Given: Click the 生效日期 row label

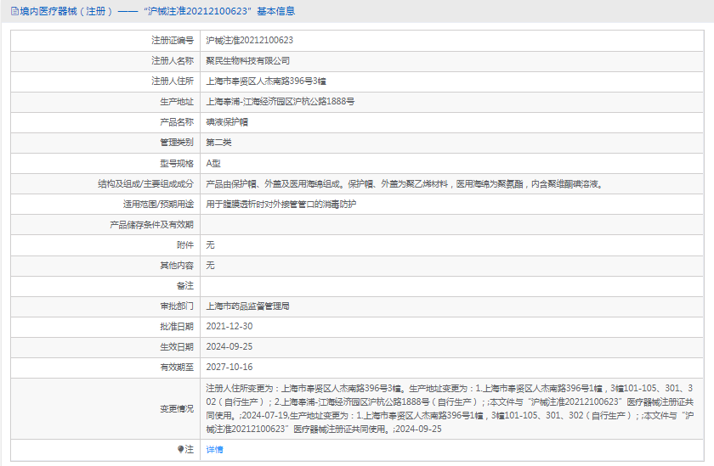Looking at the screenshot, I should [x=177, y=347].
